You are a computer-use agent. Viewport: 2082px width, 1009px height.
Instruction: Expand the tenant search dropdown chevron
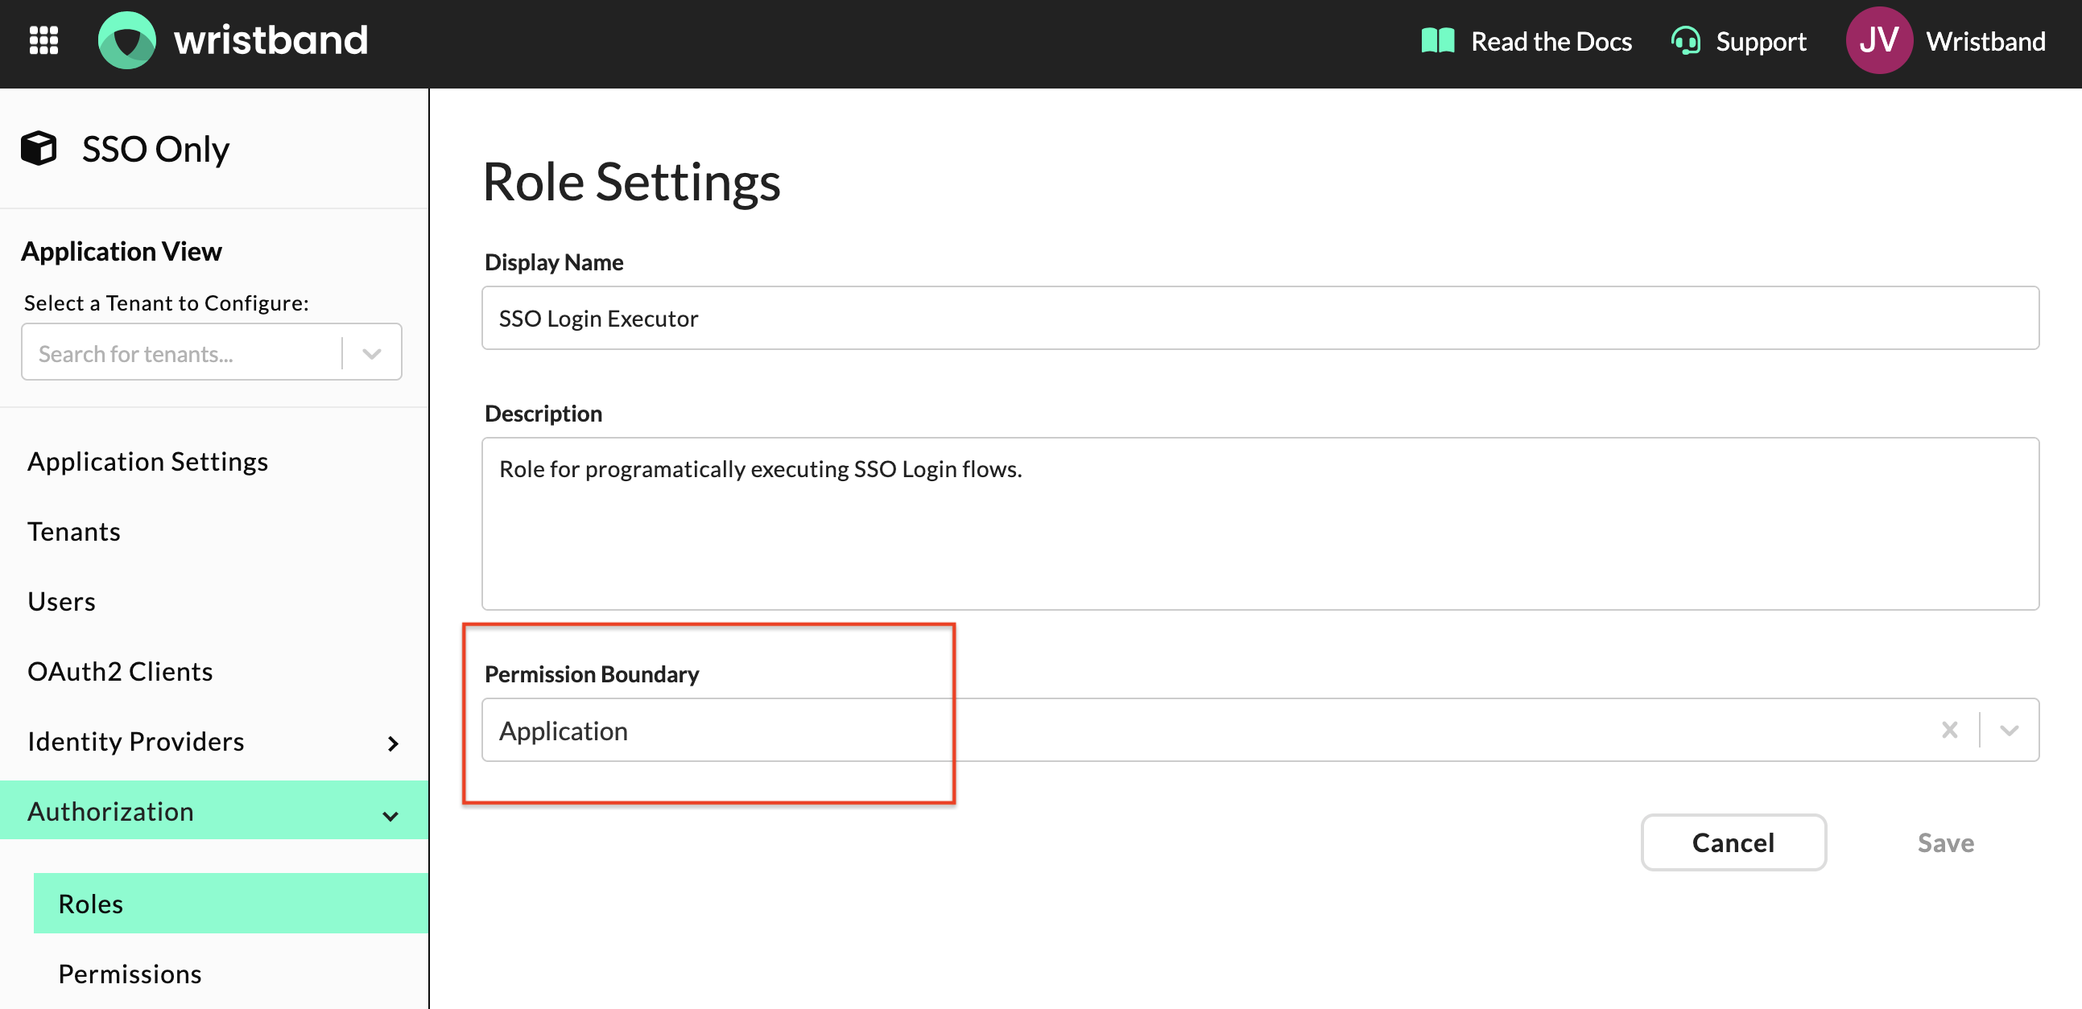pyautogui.click(x=372, y=353)
